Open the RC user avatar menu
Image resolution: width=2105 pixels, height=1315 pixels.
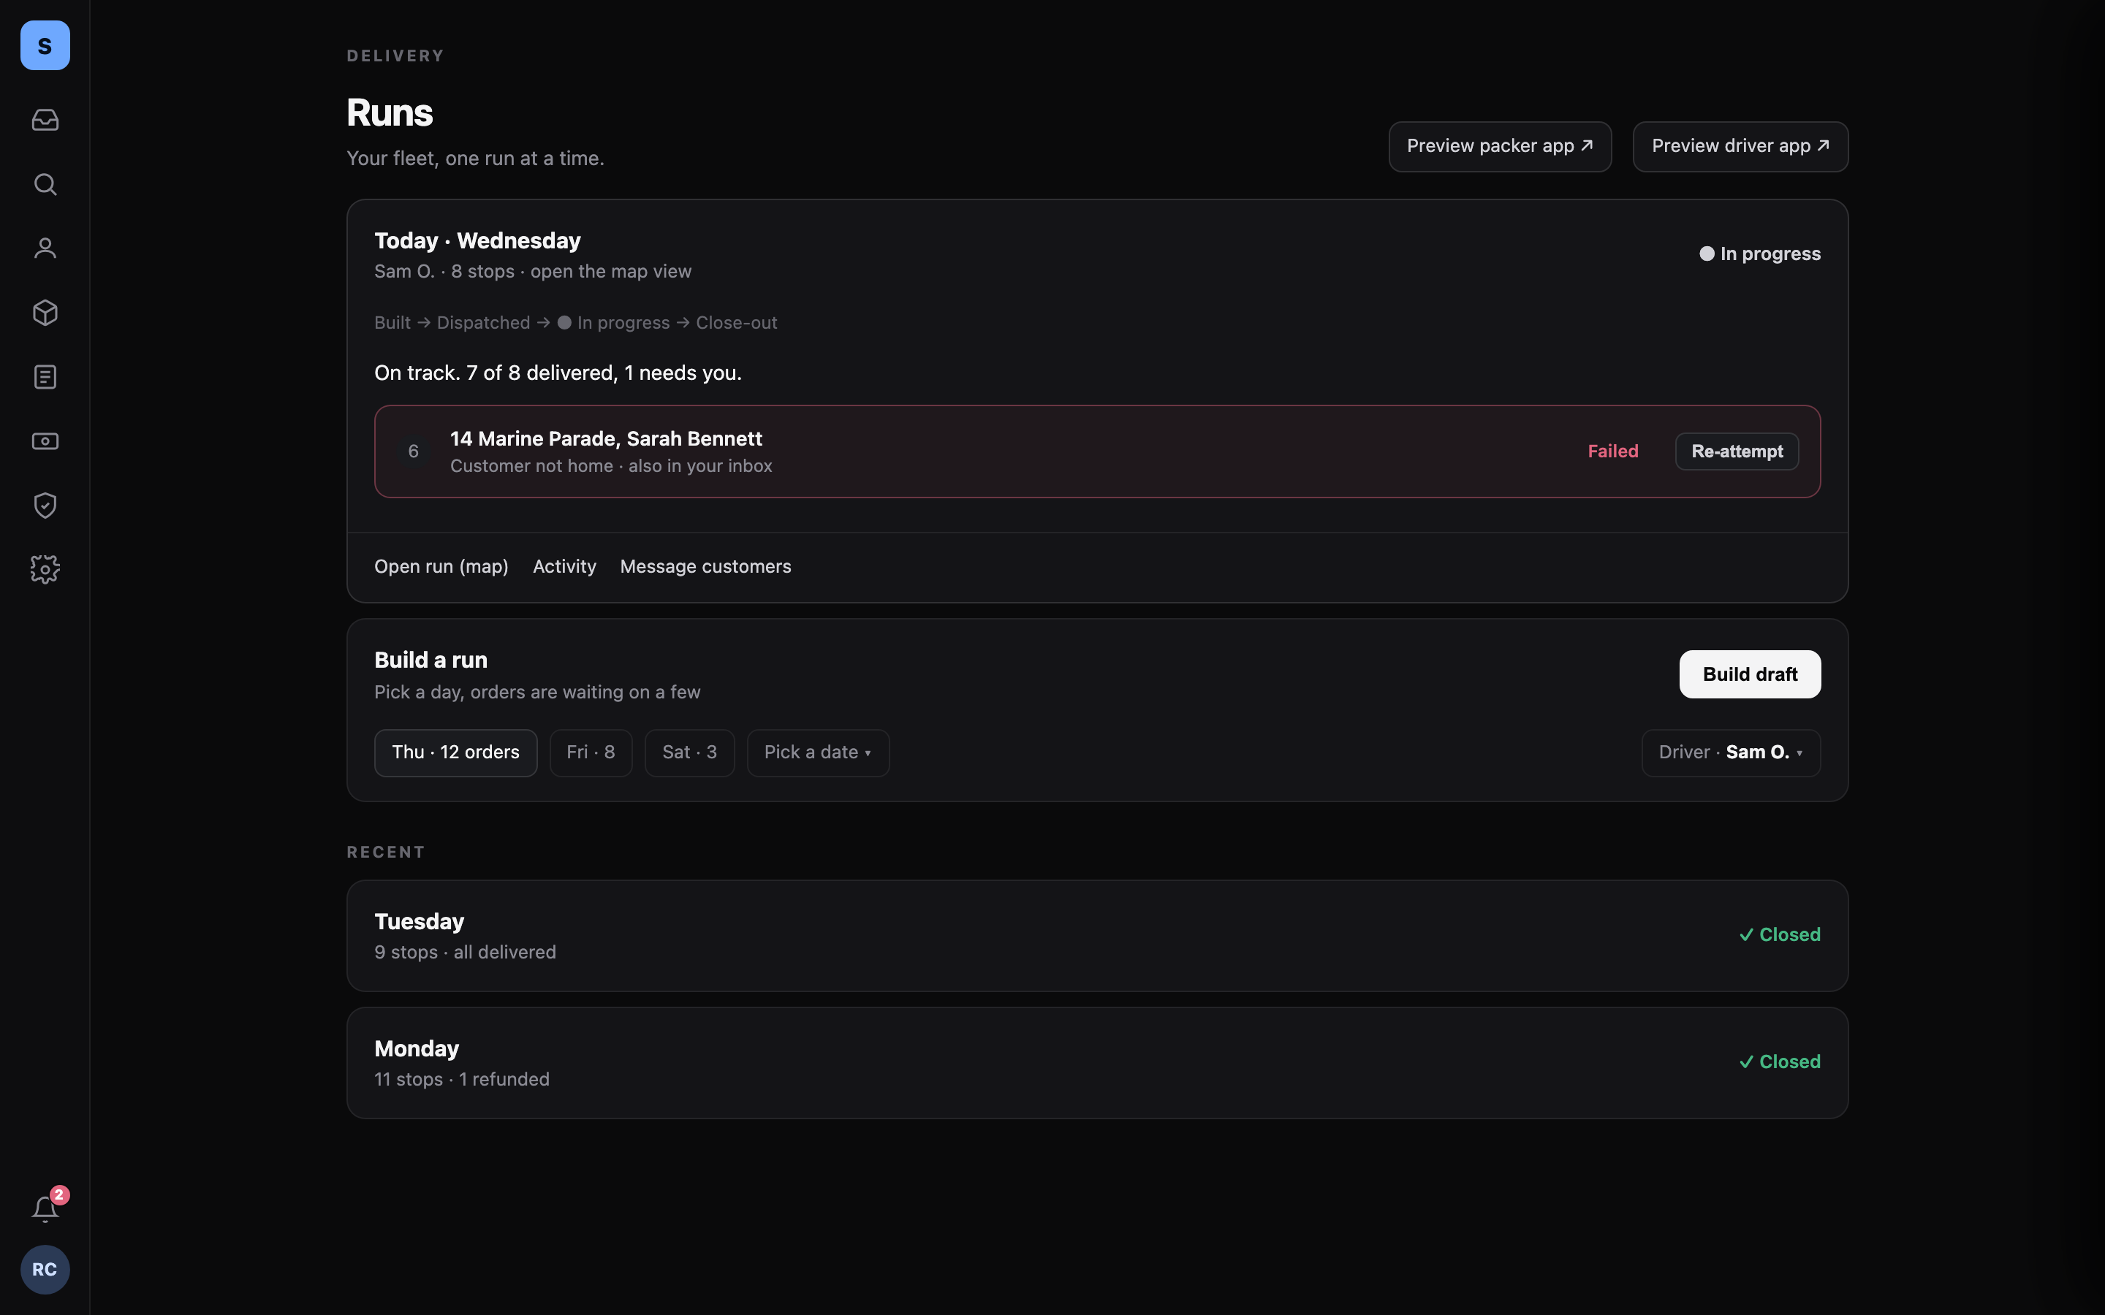point(45,1270)
